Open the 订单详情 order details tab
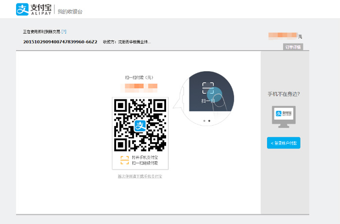Image resolution: width=340 pixels, height=224 pixels. pyautogui.click(x=293, y=47)
